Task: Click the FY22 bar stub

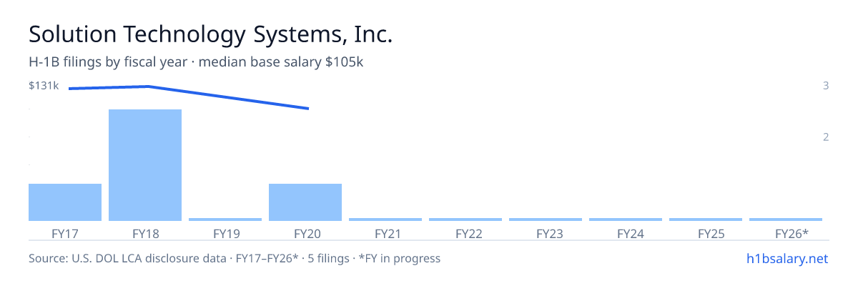Action: pyautogui.click(x=465, y=219)
